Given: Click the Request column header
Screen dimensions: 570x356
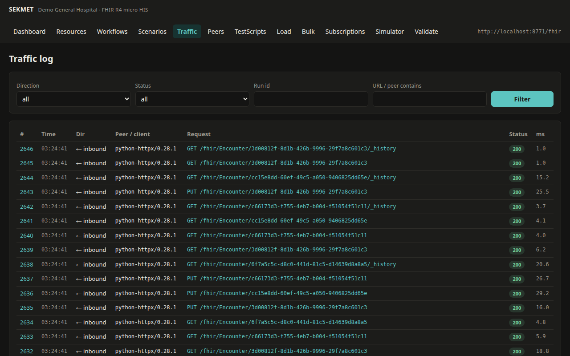Looking at the screenshot, I should click(x=199, y=134).
